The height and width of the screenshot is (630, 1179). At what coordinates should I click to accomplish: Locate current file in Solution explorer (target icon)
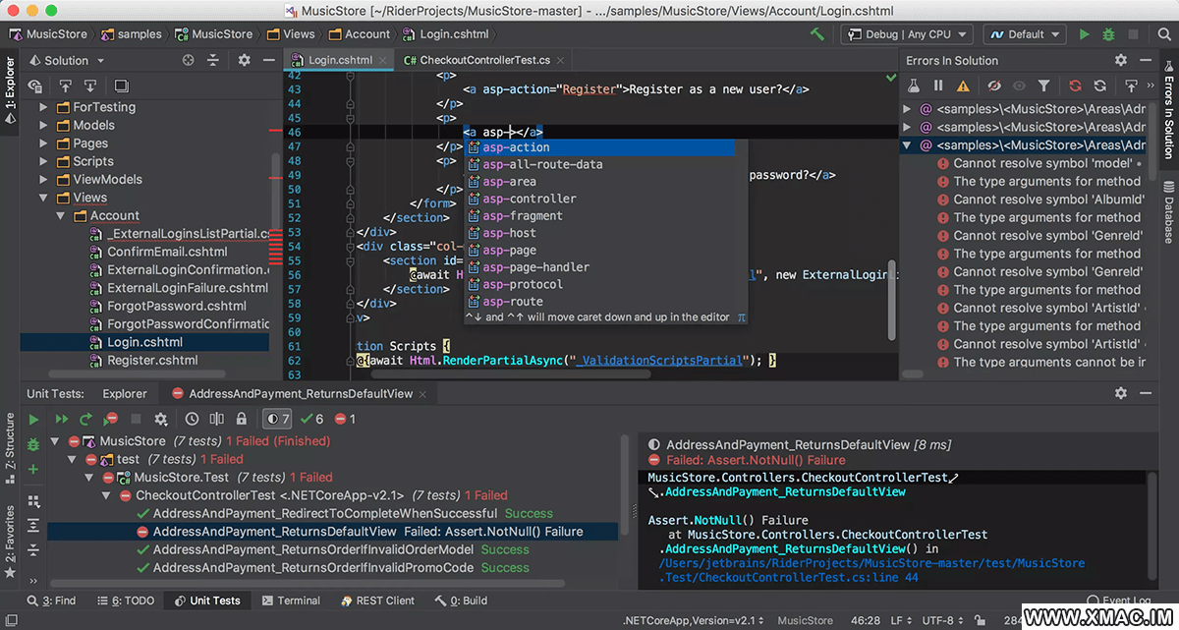188,60
